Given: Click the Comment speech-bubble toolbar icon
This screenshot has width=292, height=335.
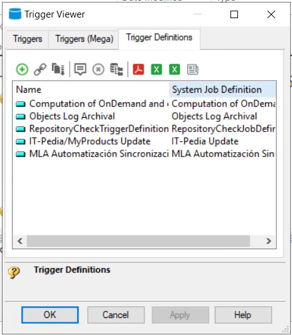Looking at the screenshot, I should pos(80,70).
